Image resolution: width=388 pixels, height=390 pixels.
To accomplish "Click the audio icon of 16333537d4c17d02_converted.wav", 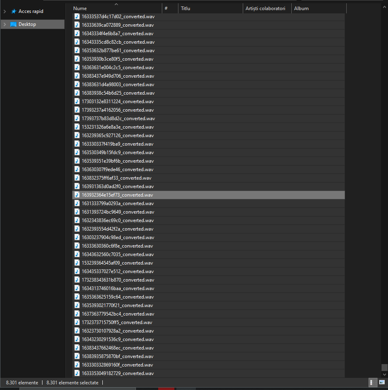I will pyautogui.click(x=78, y=17).
